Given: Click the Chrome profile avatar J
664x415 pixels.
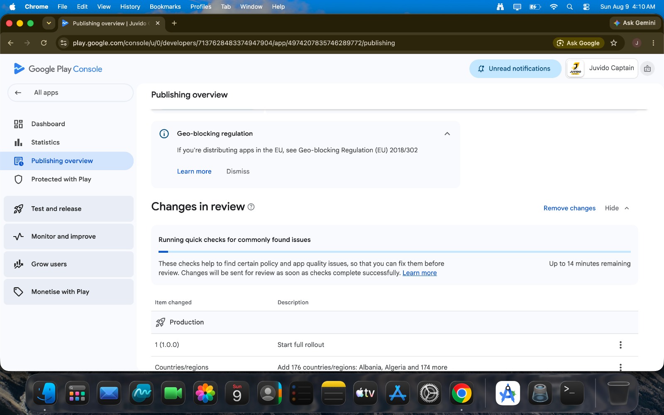Looking at the screenshot, I should [637, 43].
